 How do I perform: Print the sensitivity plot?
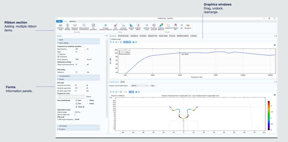[x=136, y=42]
